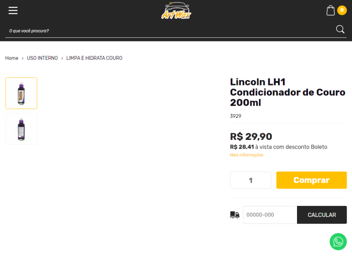Go to Home breadcrumb

tap(12, 58)
